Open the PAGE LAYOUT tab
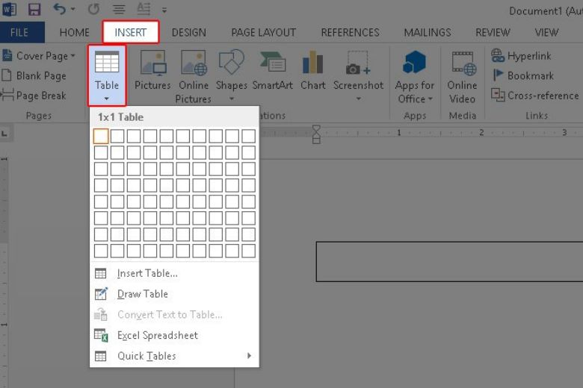 click(x=264, y=33)
